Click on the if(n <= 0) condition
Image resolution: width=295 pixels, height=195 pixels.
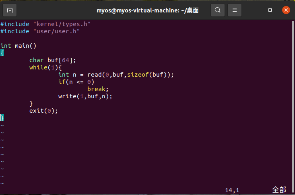(76, 82)
